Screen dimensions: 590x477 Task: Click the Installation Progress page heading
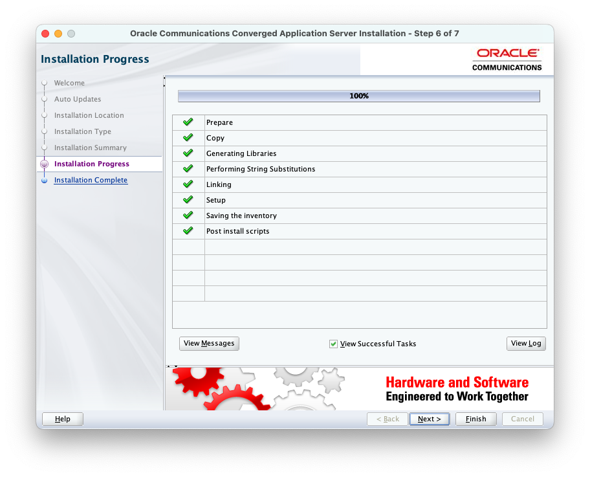click(x=95, y=59)
